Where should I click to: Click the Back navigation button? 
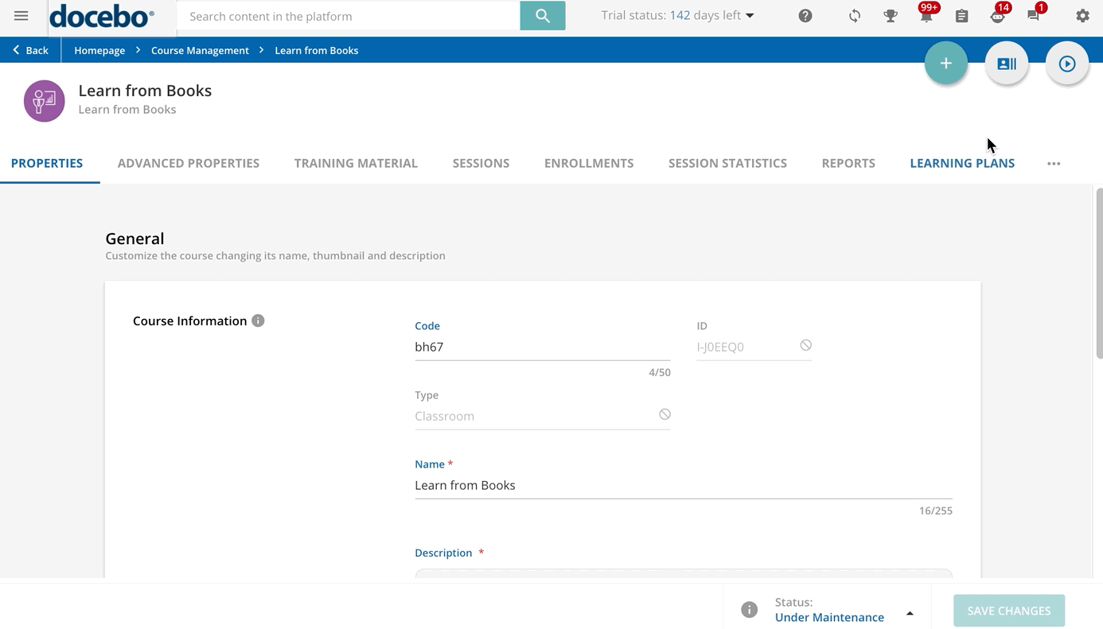(x=30, y=50)
